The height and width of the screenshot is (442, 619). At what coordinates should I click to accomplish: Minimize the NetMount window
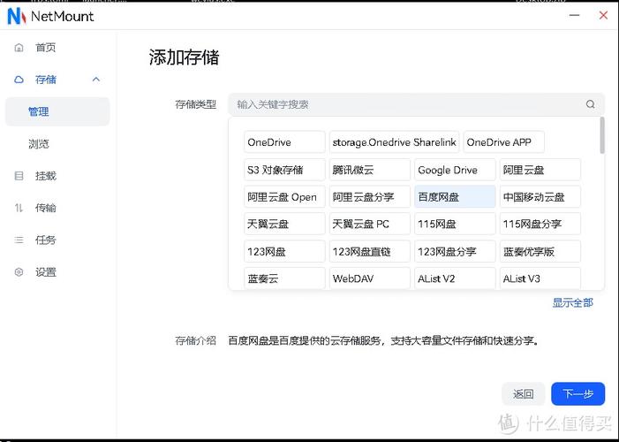[x=574, y=15]
